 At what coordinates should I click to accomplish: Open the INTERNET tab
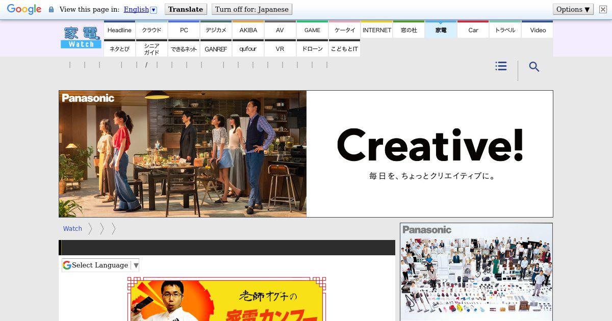[x=376, y=30]
